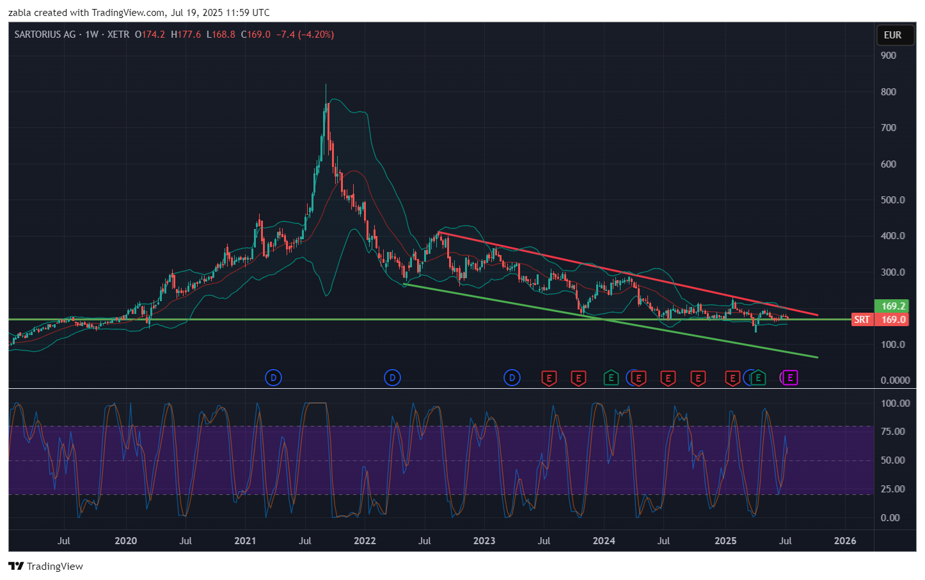This screenshot has height=580, width=925.
Task: Click the 2026 time axis label
Action: pyautogui.click(x=845, y=541)
